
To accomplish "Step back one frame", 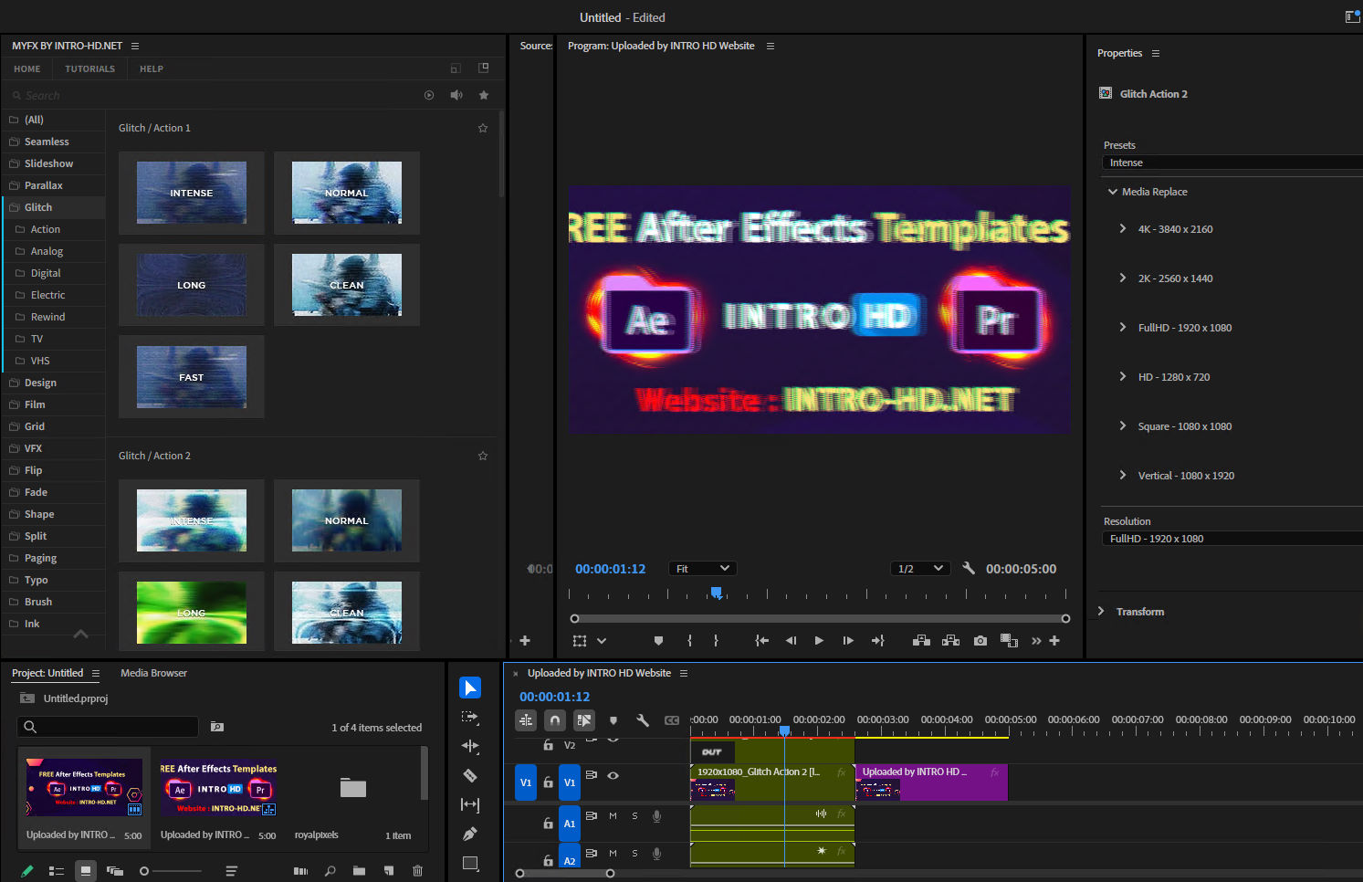I will click(x=791, y=641).
